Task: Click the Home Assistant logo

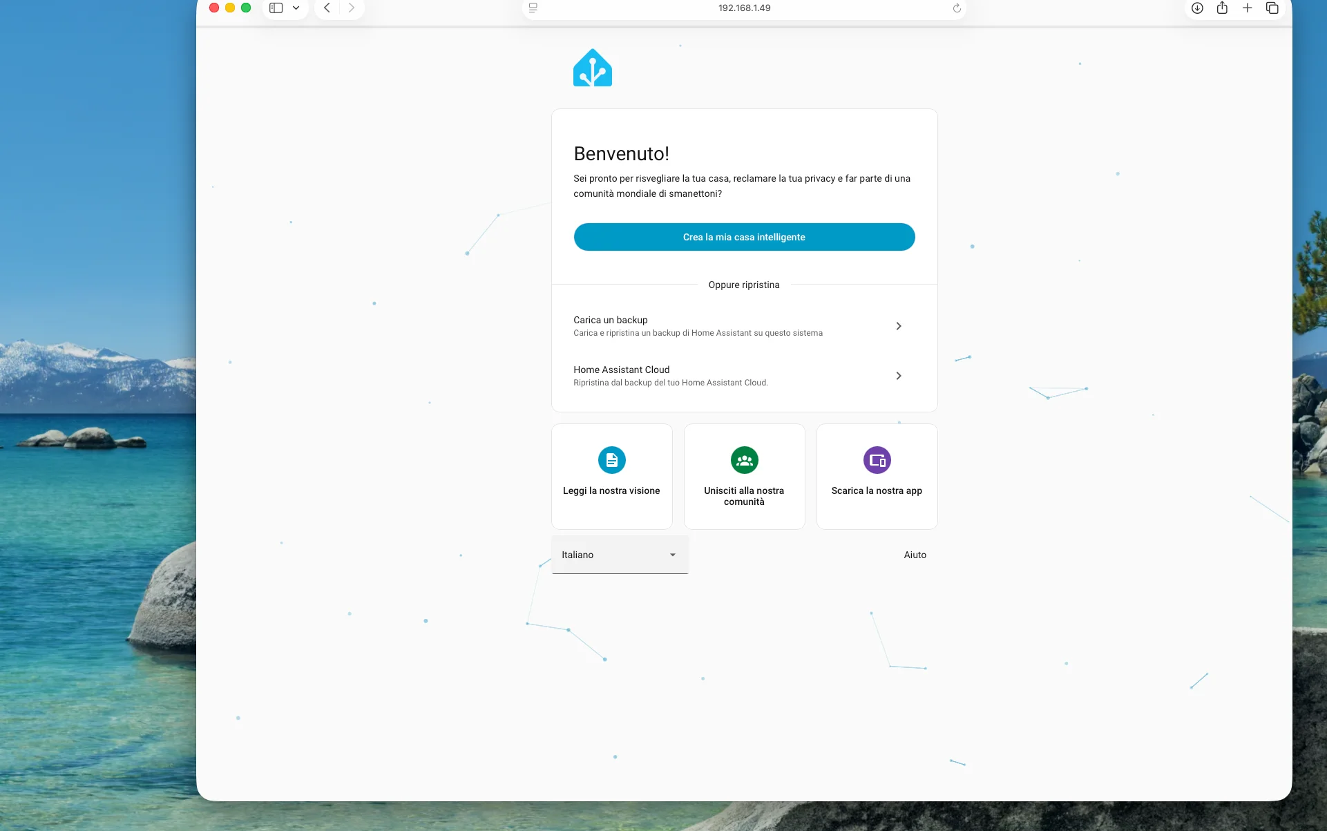Action: 592,67
